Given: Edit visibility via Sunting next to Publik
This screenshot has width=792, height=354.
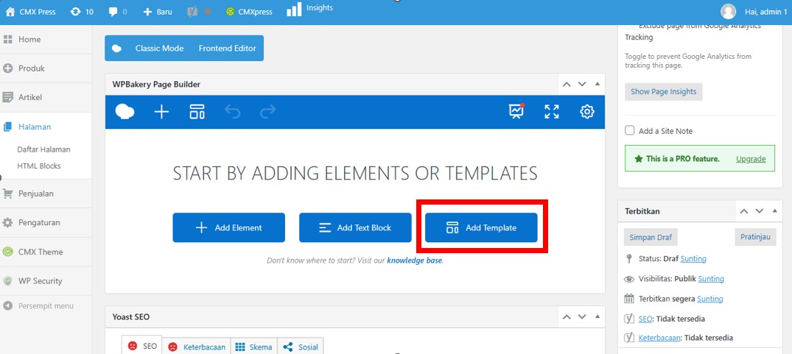Looking at the screenshot, I should coord(711,278).
